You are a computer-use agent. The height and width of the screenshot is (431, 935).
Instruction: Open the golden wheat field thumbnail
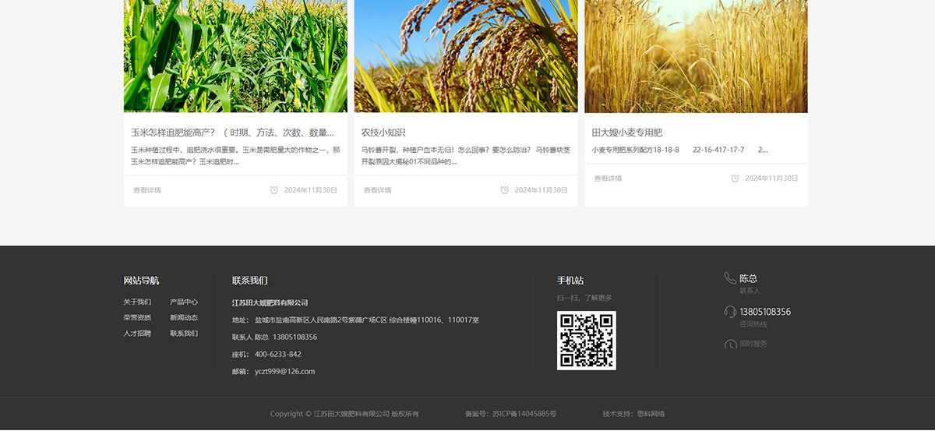tap(696, 56)
